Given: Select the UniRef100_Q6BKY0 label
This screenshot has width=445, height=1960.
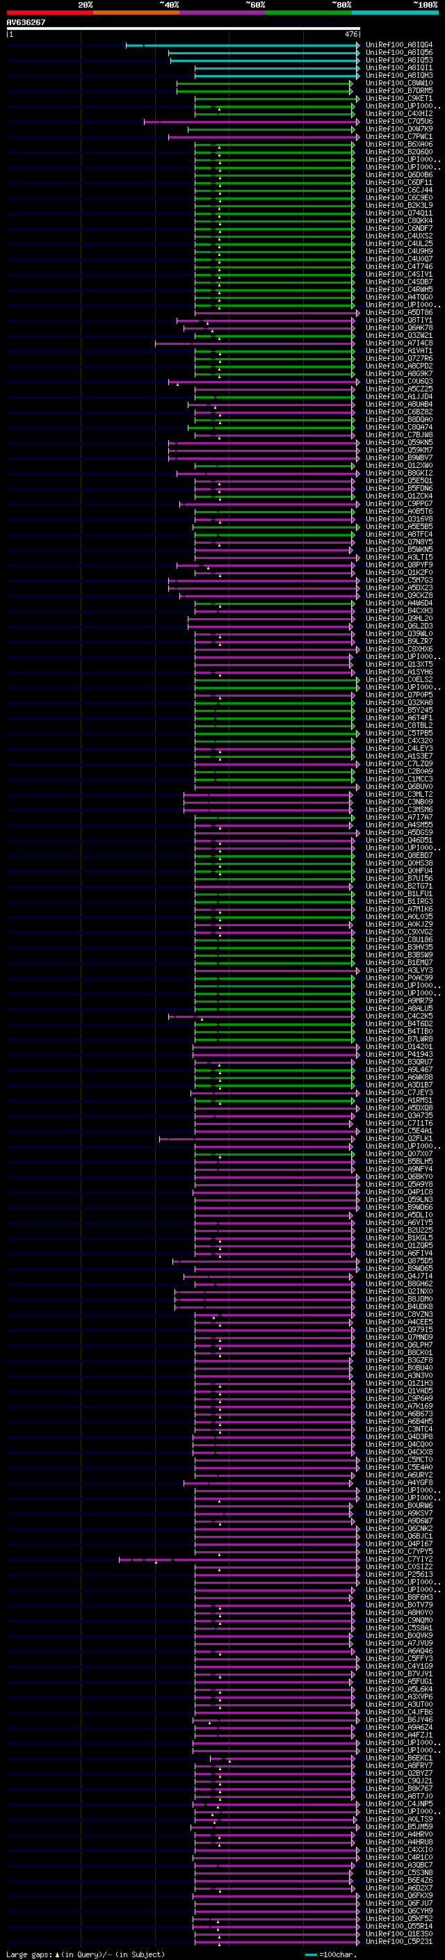Looking at the screenshot, I should point(399,1176).
